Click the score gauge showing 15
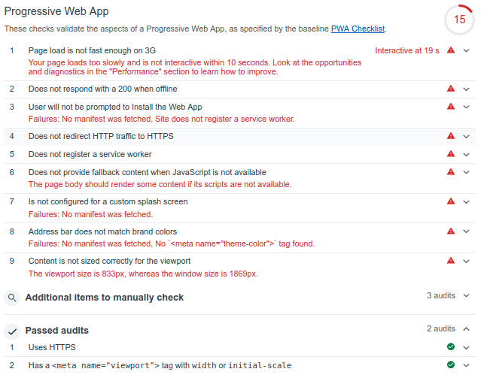484x378 pixels. pos(459,20)
